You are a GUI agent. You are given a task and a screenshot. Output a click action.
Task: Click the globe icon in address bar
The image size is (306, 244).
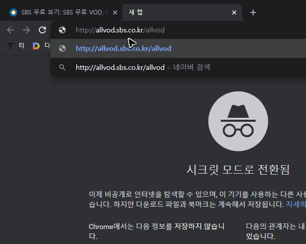[x=62, y=30]
